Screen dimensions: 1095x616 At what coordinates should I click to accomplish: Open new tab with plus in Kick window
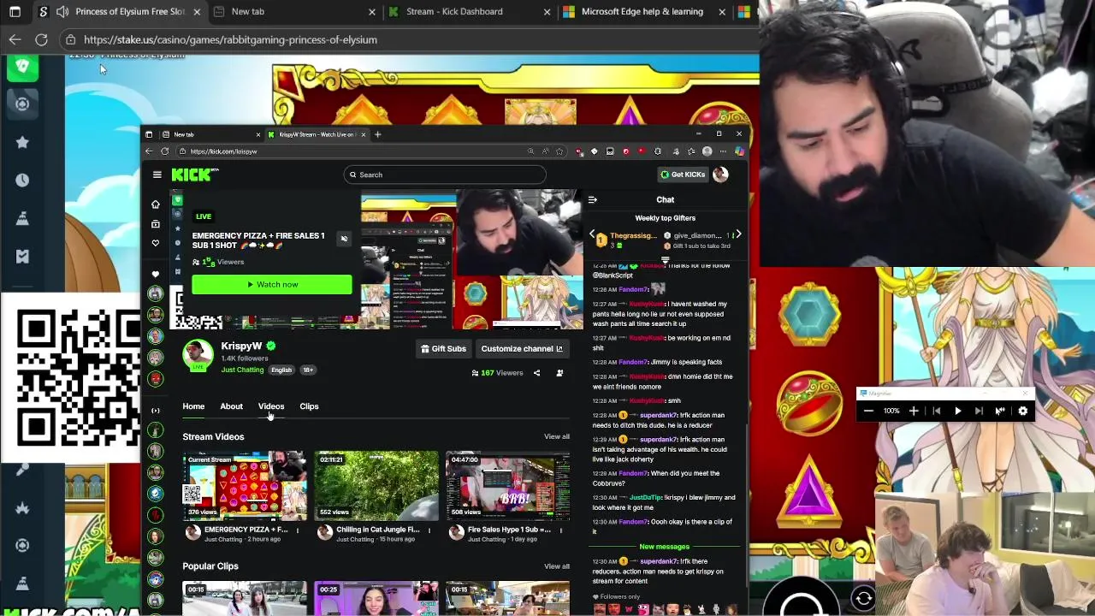378,134
